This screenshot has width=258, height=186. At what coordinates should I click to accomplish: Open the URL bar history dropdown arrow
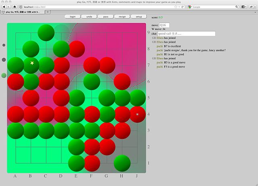coord(179,7)
